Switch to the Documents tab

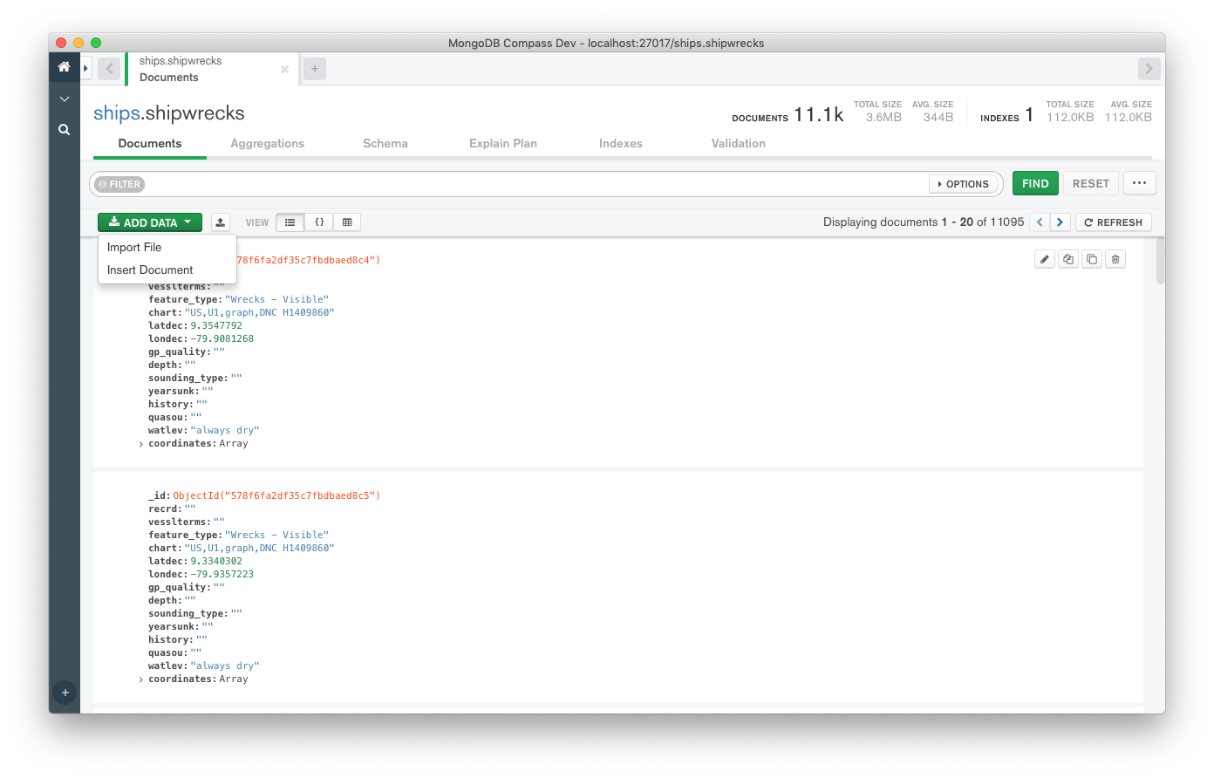coord(150,144)
